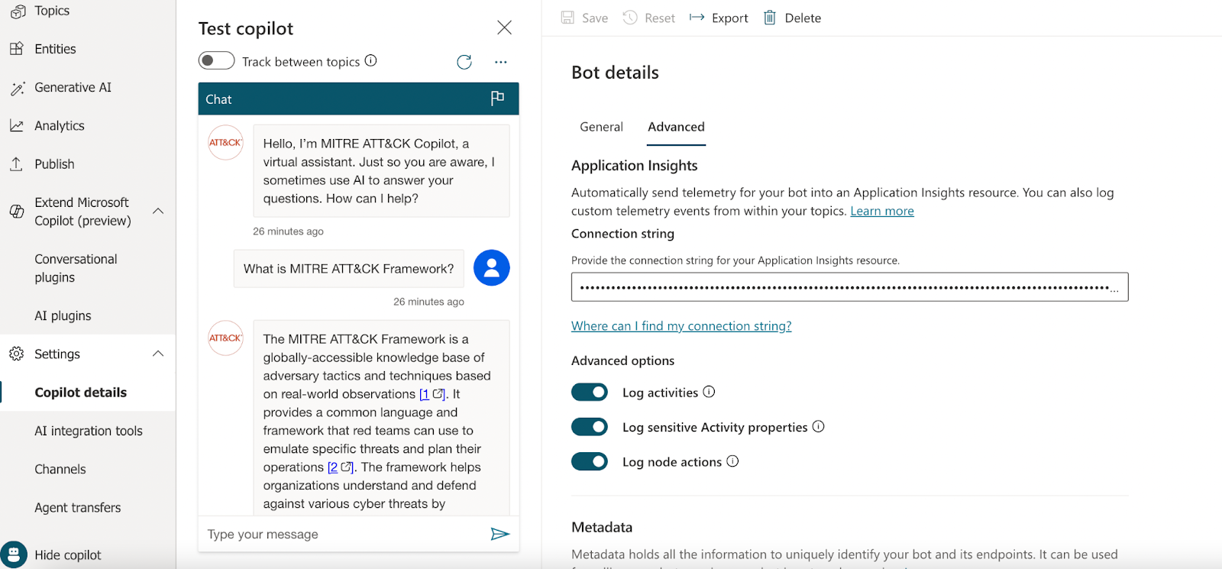Toggle Track between topics switch
This screenshot has height=569, width=1222.
[x=216, y=60]
